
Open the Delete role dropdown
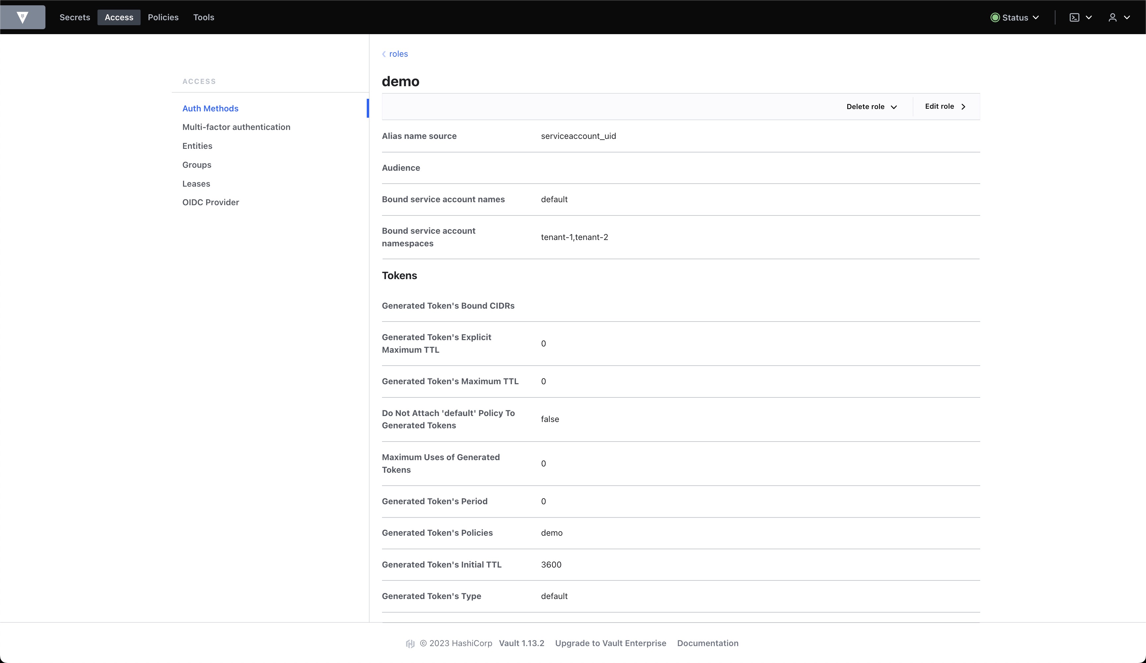pos(871,107)
